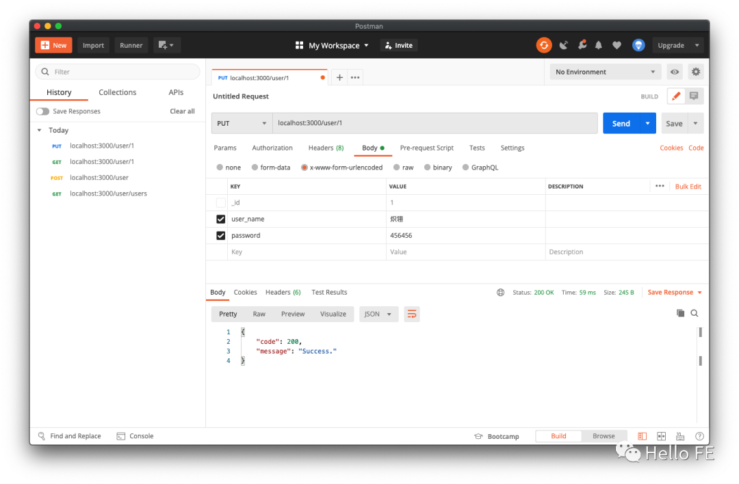
Task: Click Clear all history link
Action: pos(182,111)
